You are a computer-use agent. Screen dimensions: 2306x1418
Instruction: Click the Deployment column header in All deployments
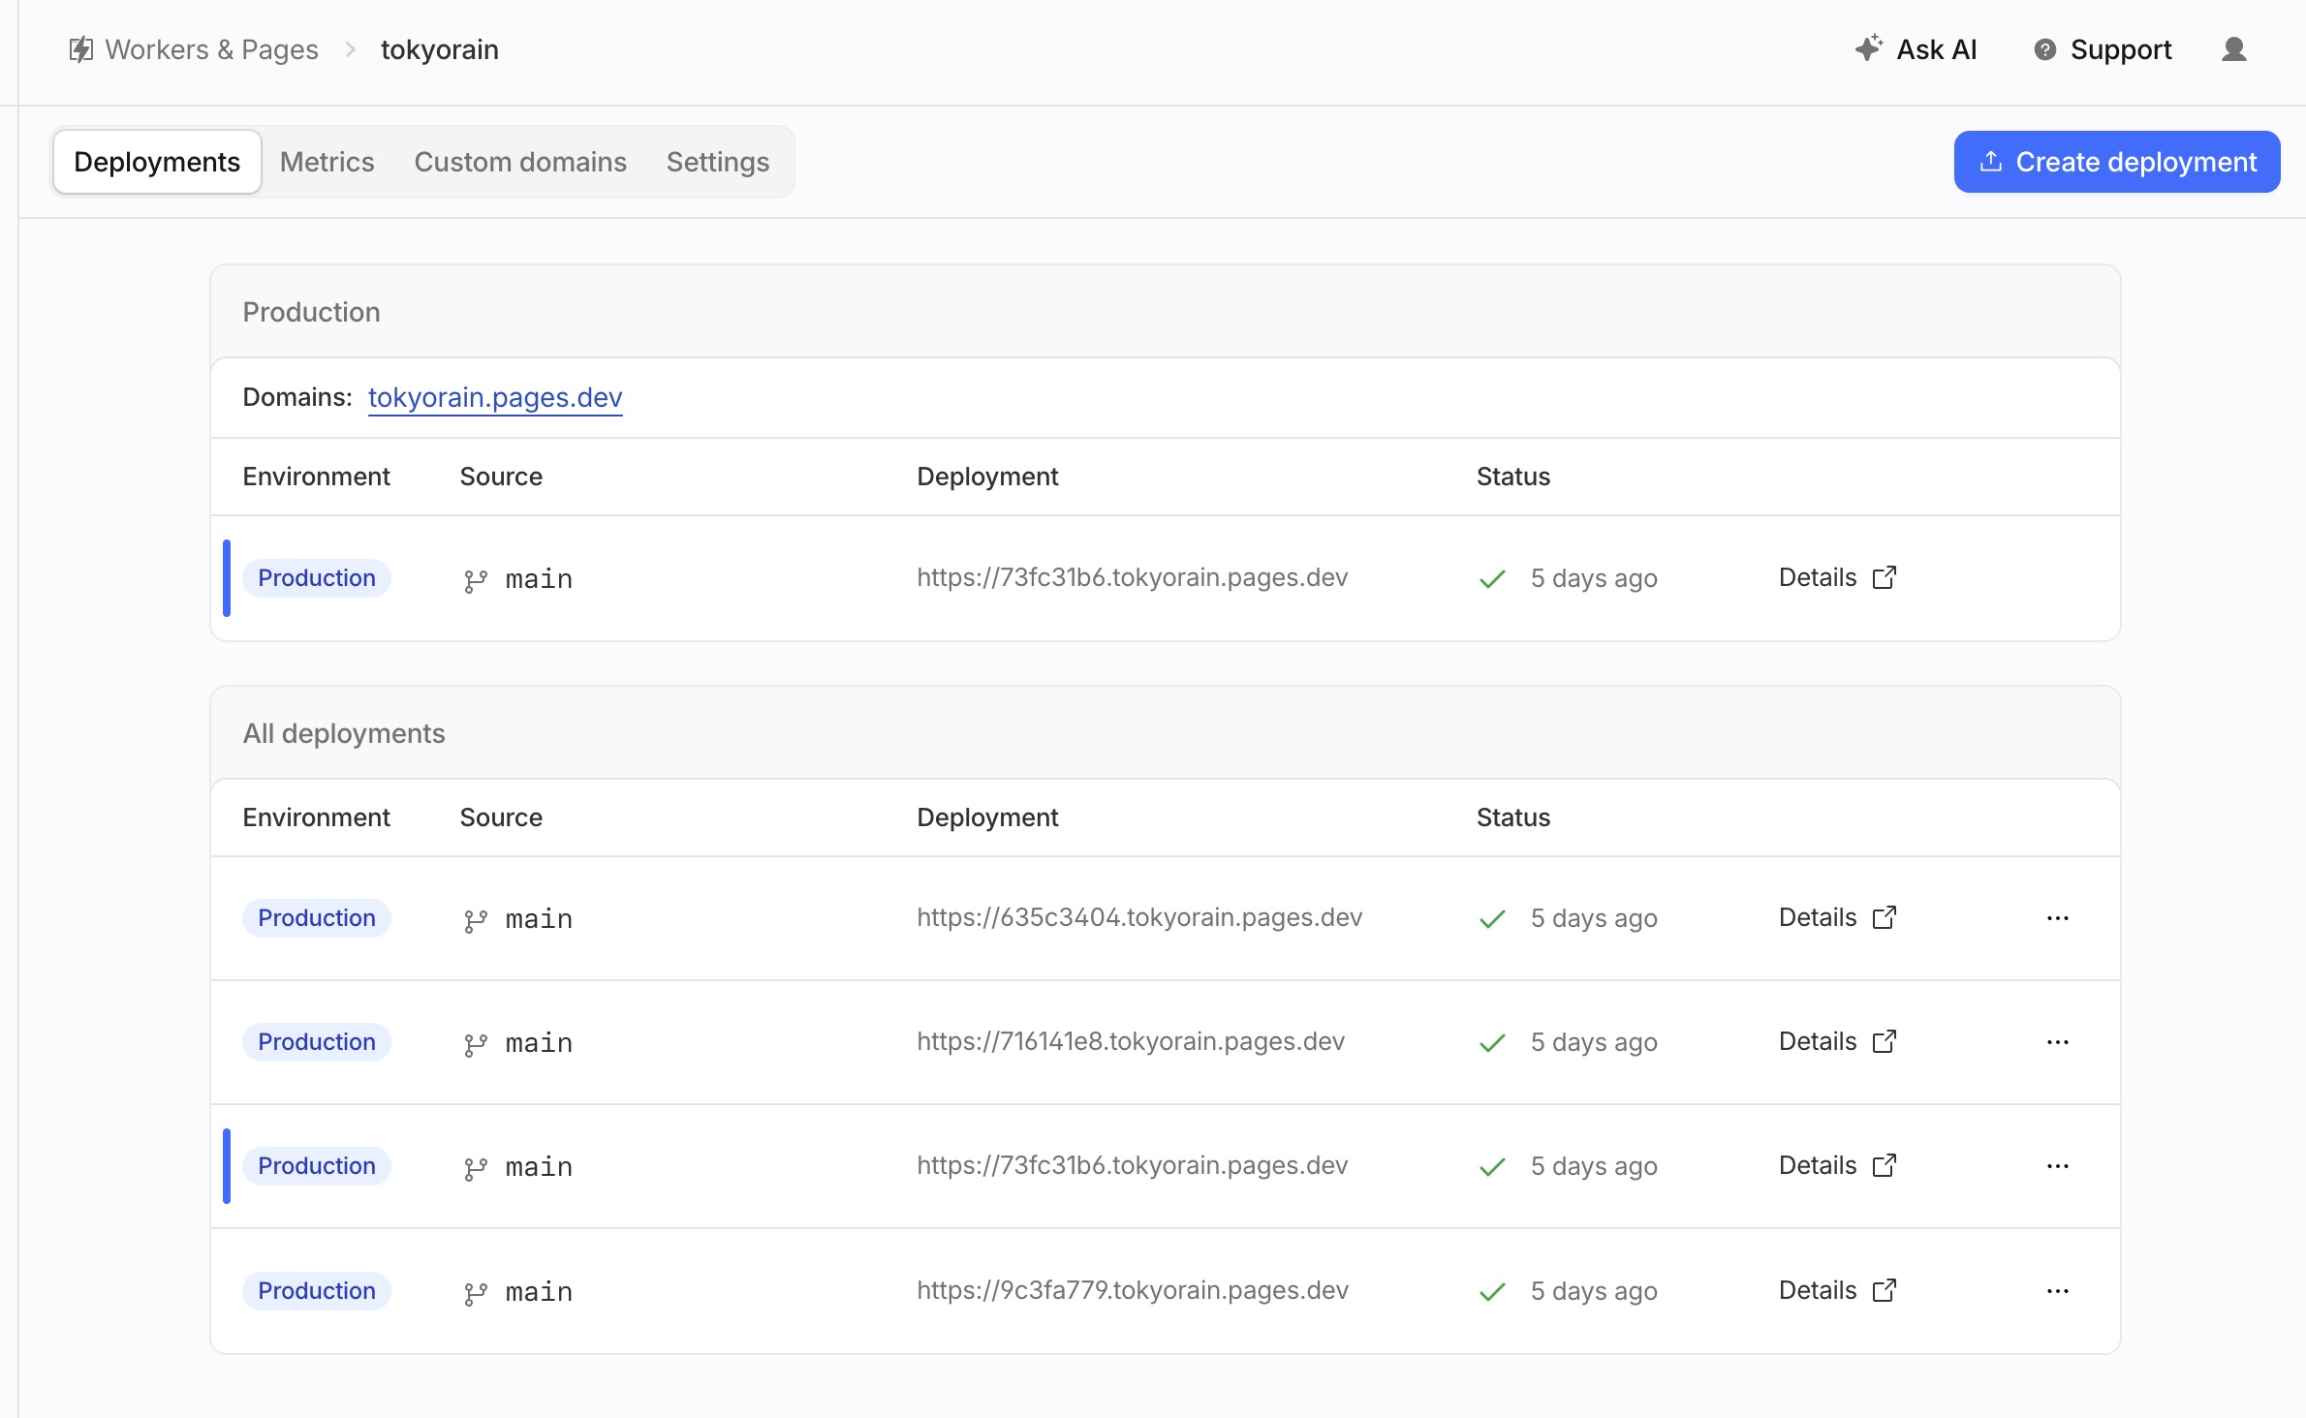click(987, 817)
